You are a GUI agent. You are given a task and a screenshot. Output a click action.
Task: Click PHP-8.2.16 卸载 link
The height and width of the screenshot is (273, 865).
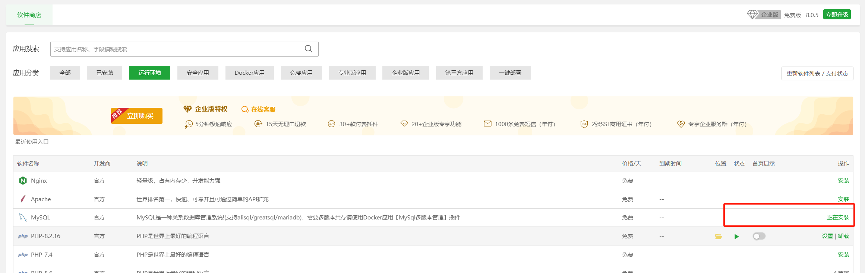click(x=843, y=236)
